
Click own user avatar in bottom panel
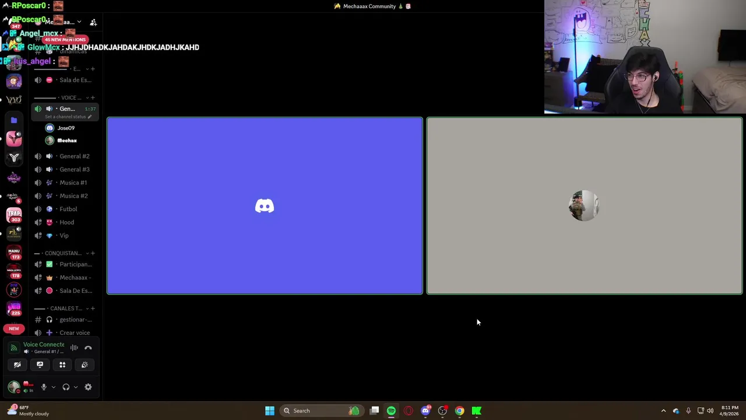click(13, 387)
